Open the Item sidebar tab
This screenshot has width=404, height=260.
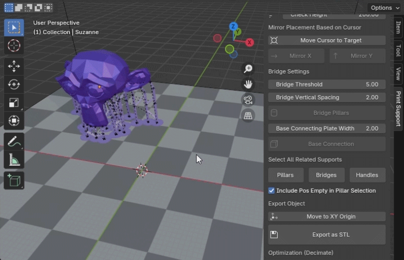[x=398, y=27]
